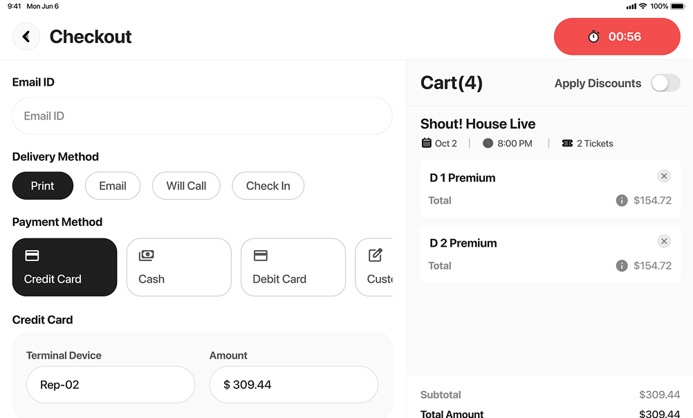The height and width of the screenshot is (418, 693).
Task: Click the clock icon beside 8:00 PM
Action: click(488, 143)
